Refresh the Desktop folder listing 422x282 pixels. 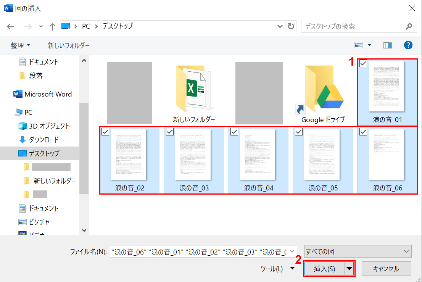click(292, 26)
